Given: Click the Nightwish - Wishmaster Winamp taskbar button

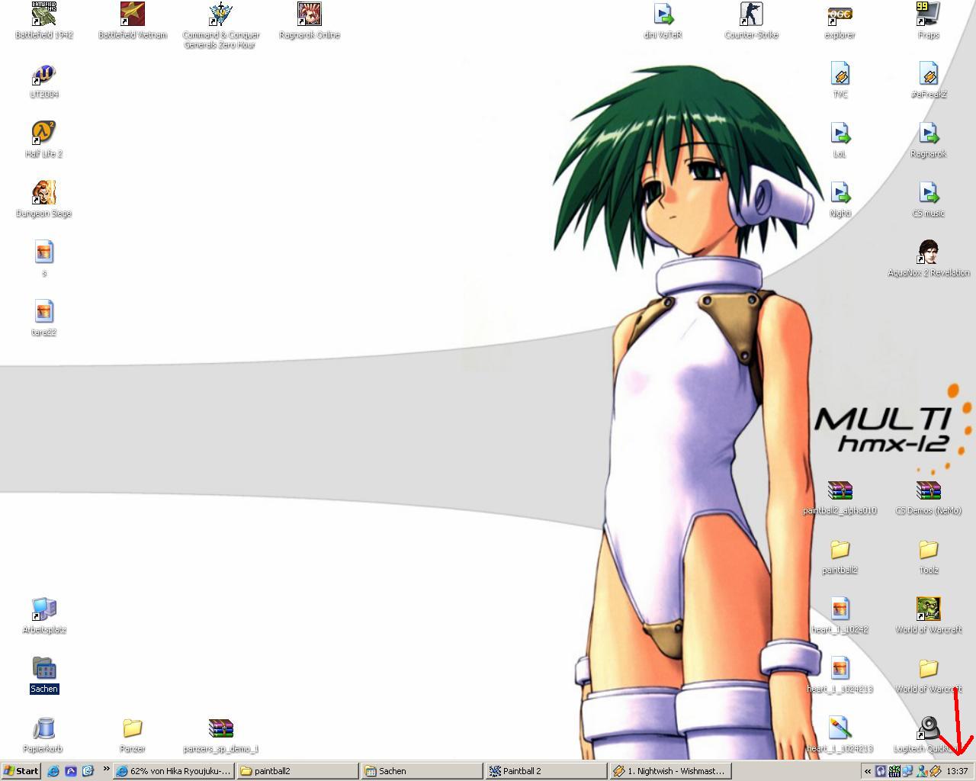Looking at the screenshot, I should (x=671, y=771).
